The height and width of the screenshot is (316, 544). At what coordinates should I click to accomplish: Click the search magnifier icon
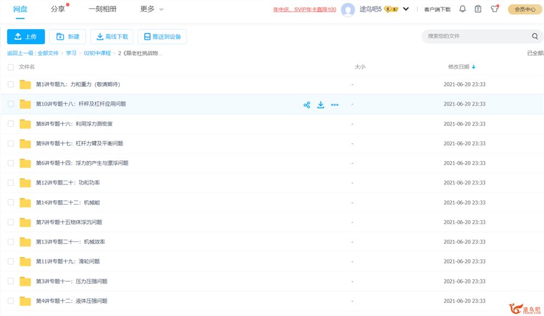click(535, 36)
